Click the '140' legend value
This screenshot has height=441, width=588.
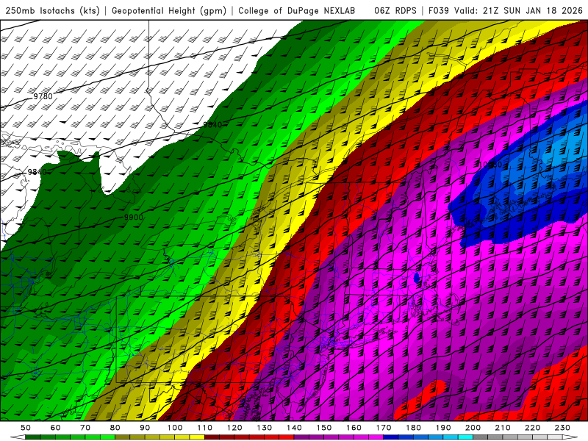pos(294,428)
